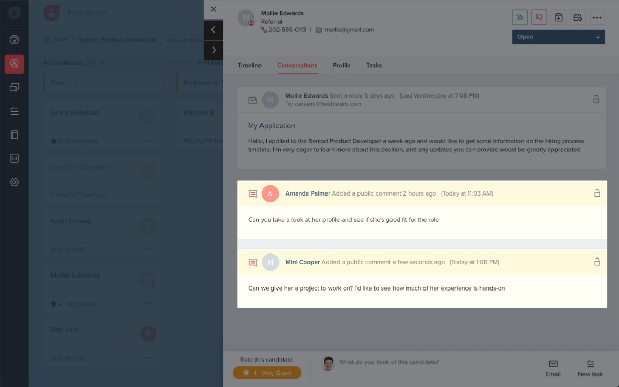
Task: Open the more options ellipsis menu
Action: click(x=597, y=17)
